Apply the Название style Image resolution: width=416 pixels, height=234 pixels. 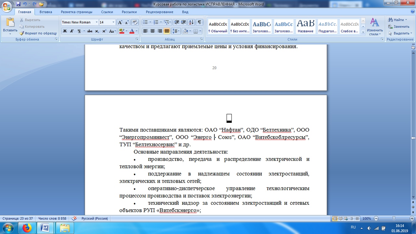[305, 27]
